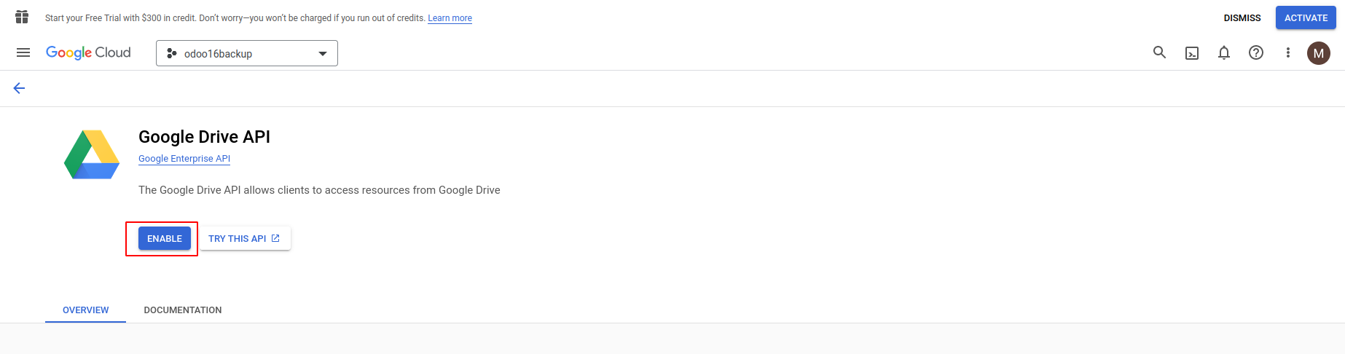Open the three-dot settings menu

tap(1288, 52)
